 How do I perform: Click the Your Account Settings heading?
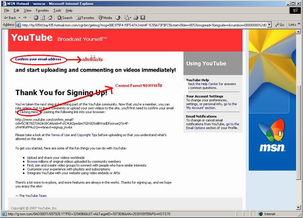(204, 96)
